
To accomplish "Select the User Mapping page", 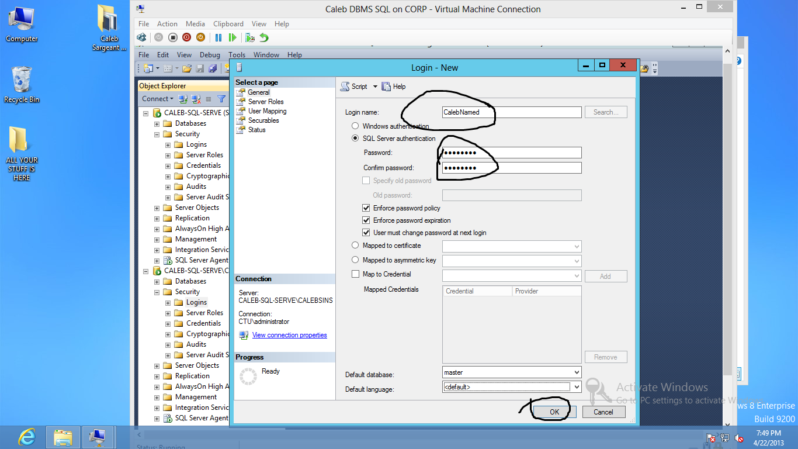I will click(x=268, y=111).
